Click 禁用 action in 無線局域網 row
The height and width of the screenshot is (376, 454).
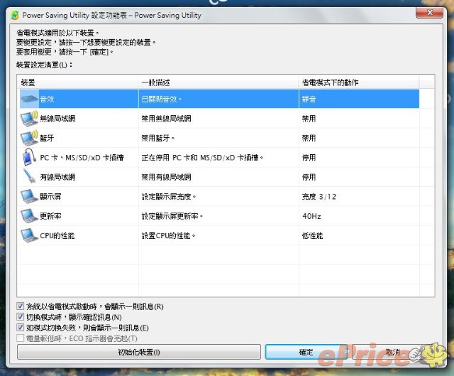click(309, 119)
